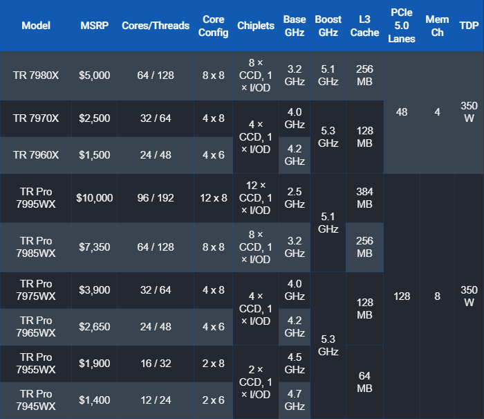
Task: Click the Model column header
Action: point(36,26)
